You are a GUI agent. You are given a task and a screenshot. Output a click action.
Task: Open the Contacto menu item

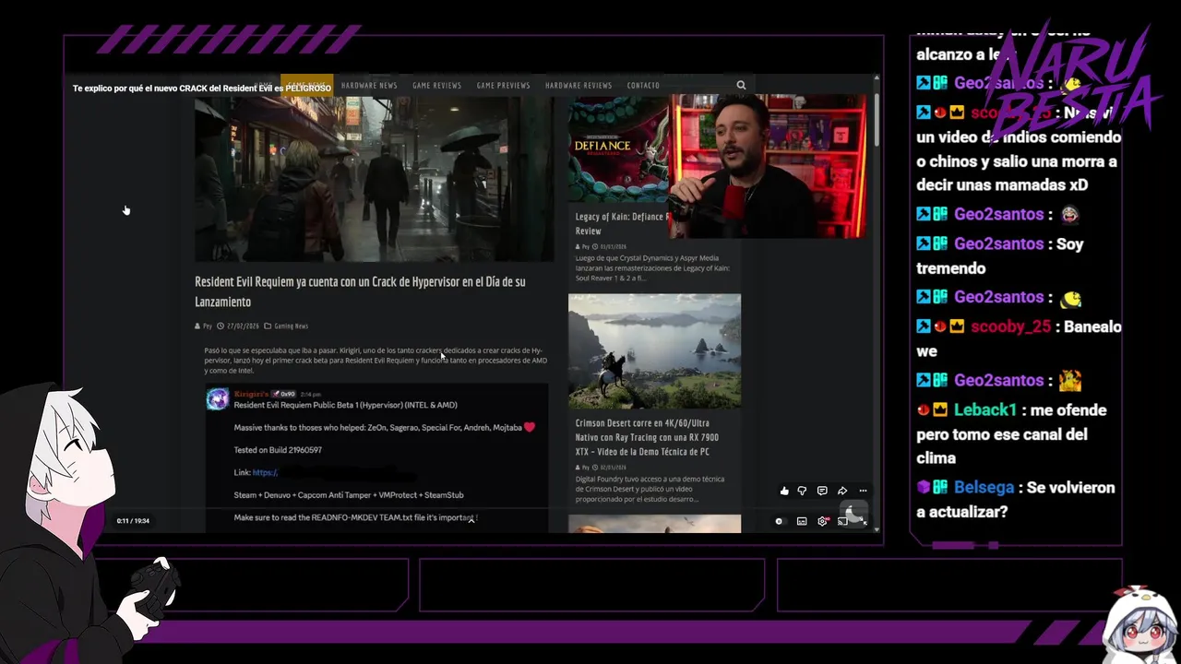pos(643,85)
